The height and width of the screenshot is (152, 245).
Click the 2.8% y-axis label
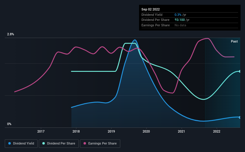10,34
